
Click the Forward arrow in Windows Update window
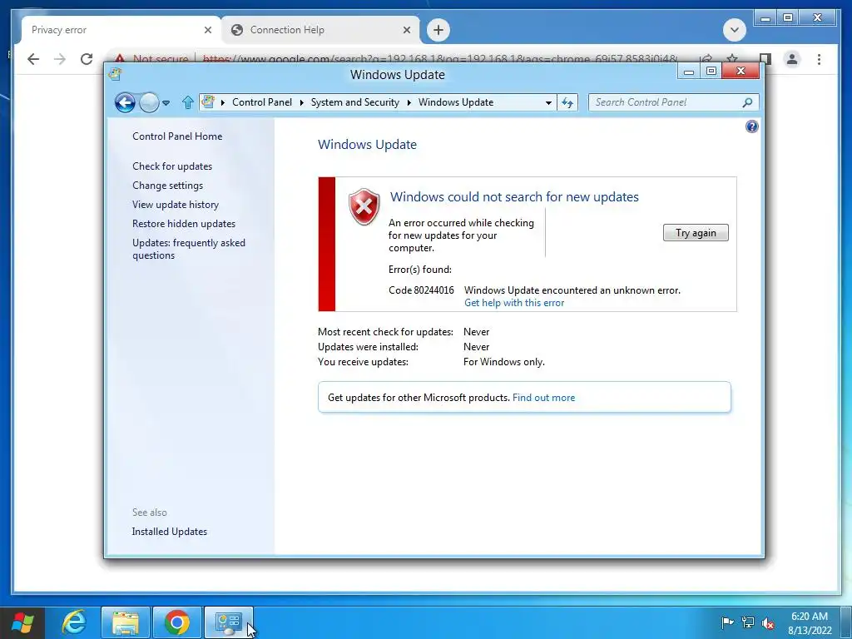click(x=149, y=102)
